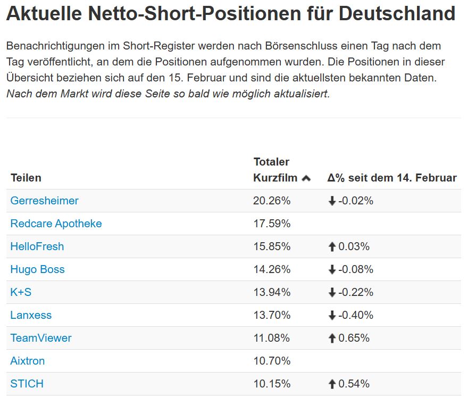Click the down arrow beside Gerresheimer's -0.02%
Image resolution: width=468 pixels, height=396 pixels.
coord(332,201)
